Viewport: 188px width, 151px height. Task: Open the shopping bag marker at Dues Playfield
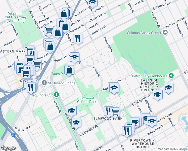point(69,70)
